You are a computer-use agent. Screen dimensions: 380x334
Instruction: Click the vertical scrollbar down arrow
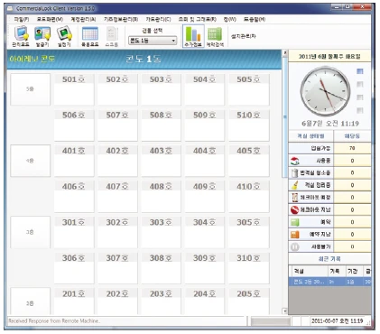pyautogui.click(x=284, y=311)
